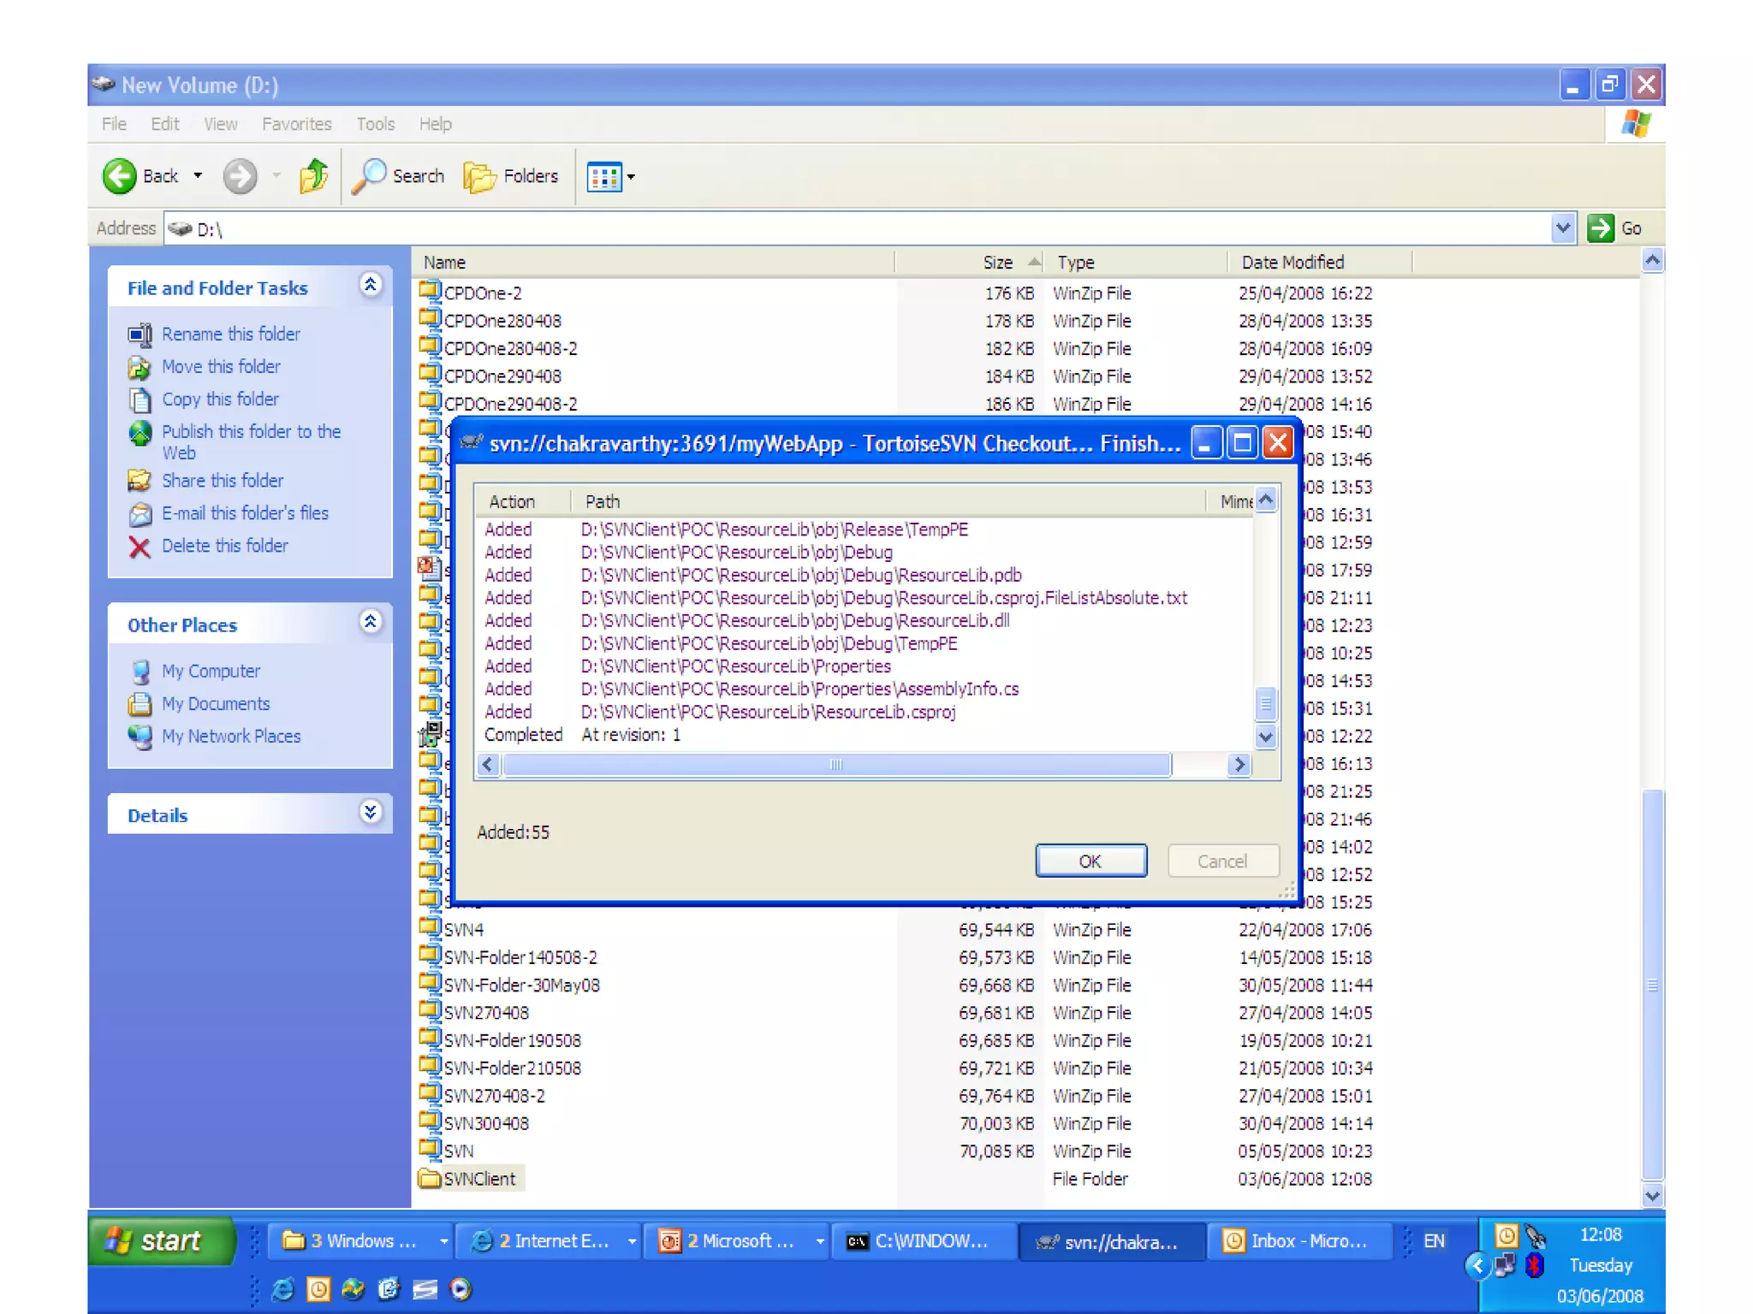
Task: Click the green Go arrow button
Action: [1600, 228]
